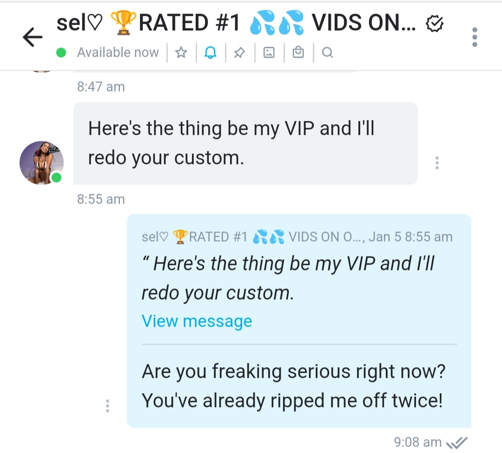Viewport: 502px width, 453px height.
Task: Open sender's profile avatar picture
Action: [42, 163]
